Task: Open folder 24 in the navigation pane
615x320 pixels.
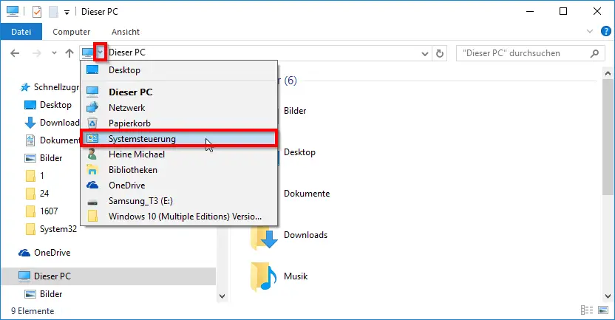Action: (37, 194)
